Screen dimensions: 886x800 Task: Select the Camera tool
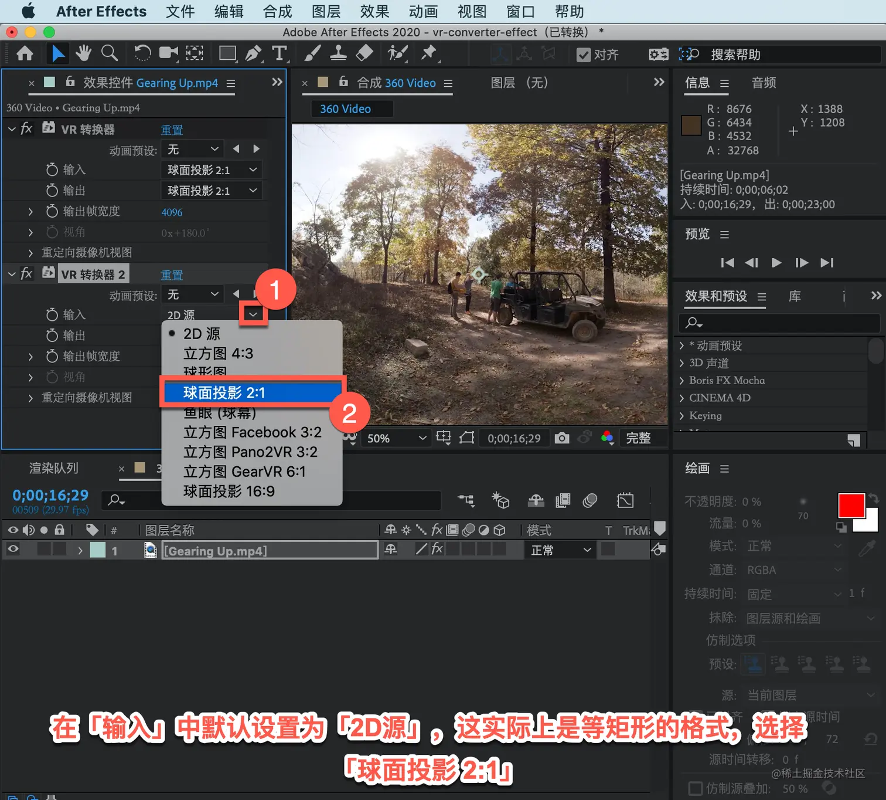tap(169, 54)
